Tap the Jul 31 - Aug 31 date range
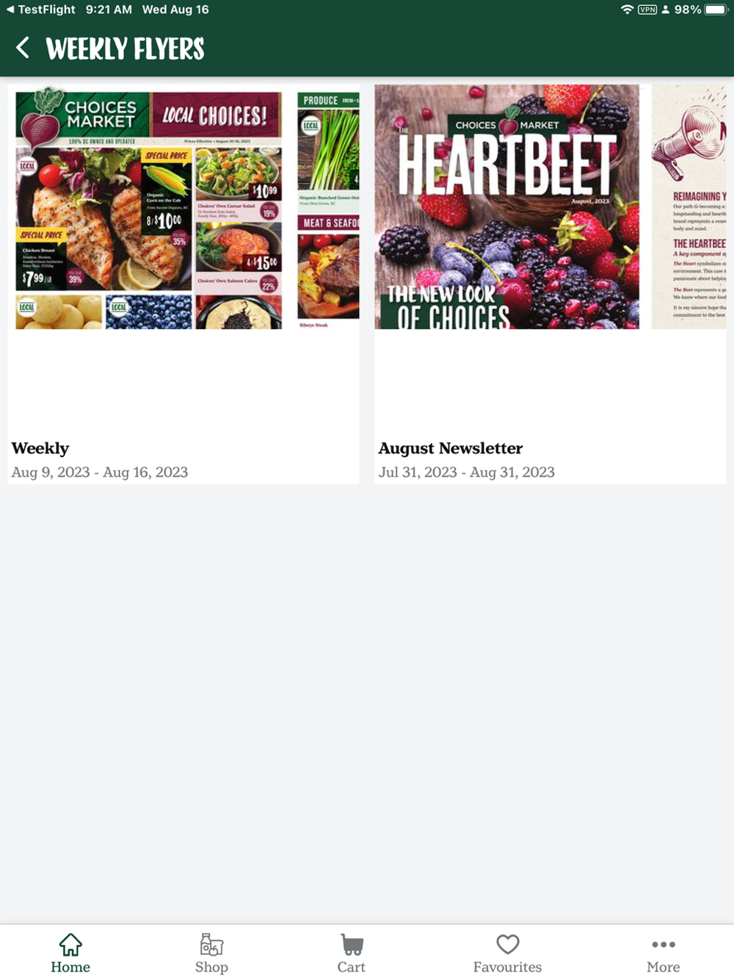Viewport: 734px width, 980px height. click(467, 472)
